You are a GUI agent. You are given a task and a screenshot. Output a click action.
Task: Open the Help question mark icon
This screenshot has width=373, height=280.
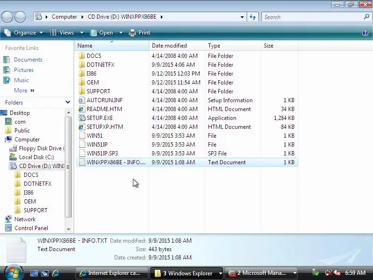click(365, 33)
